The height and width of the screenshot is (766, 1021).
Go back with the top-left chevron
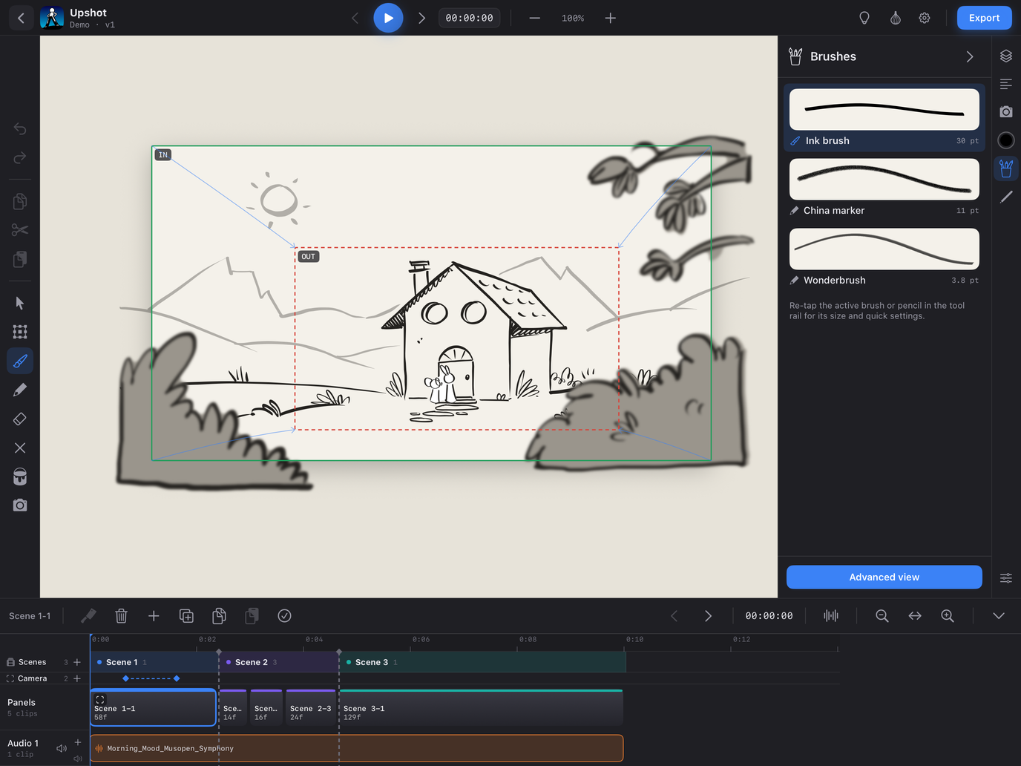21,18
